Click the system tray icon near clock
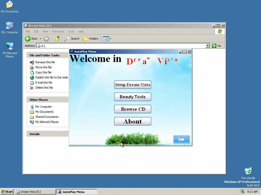The height and width of the screenshot is (195, 261). (243, 192)
